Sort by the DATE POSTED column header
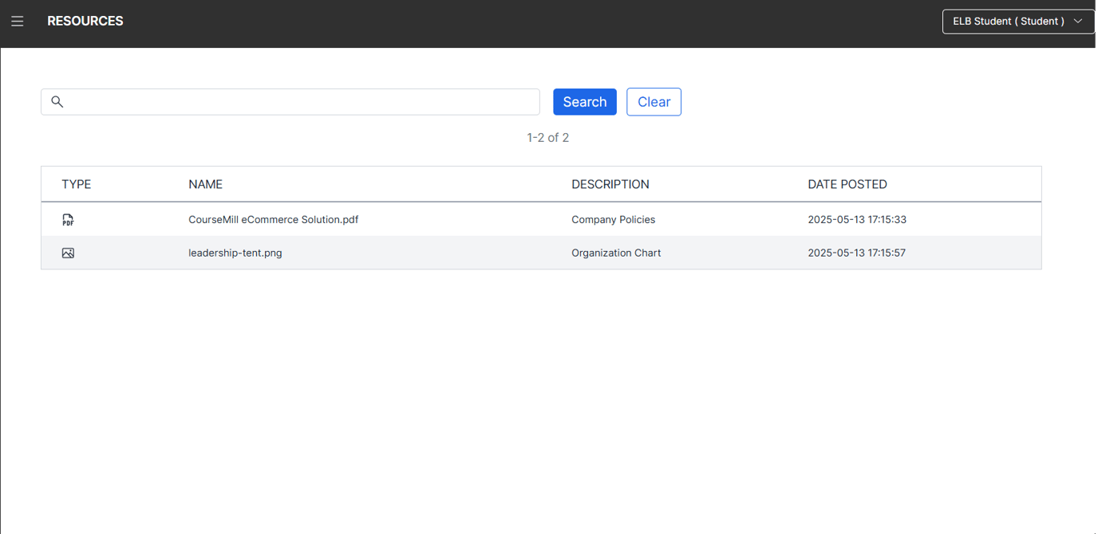Screen dimensions: 1098x534 pos(847,184)
